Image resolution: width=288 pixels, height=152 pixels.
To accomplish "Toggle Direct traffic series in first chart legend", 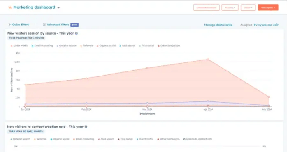I will [19, 46].
